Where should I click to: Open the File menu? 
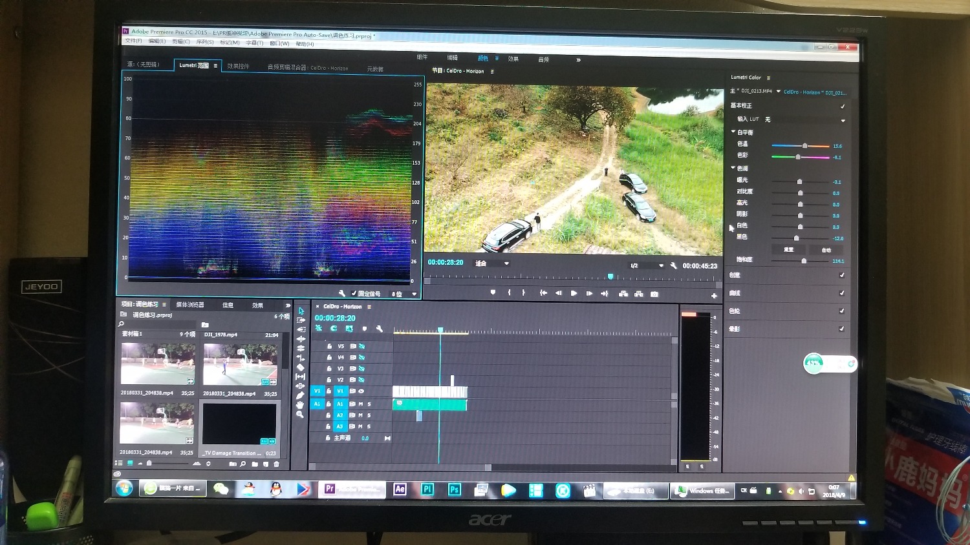[134, 41]
